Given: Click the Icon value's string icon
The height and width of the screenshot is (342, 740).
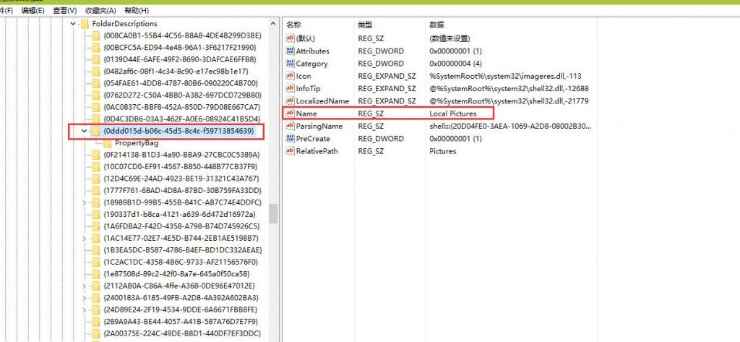Looking at the screenshot, I should 290,76.
